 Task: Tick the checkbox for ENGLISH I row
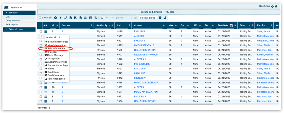[41, 31]
